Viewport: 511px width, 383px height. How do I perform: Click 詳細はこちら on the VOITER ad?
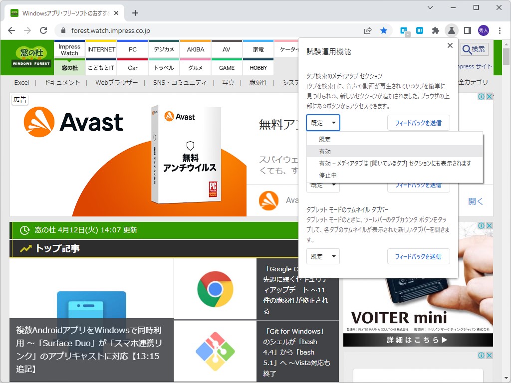418,340
